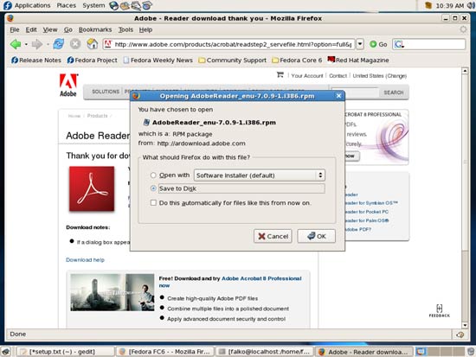The image size is (476, 357).
Task: Open the Back button history dropdown
Action: point(26,45)
